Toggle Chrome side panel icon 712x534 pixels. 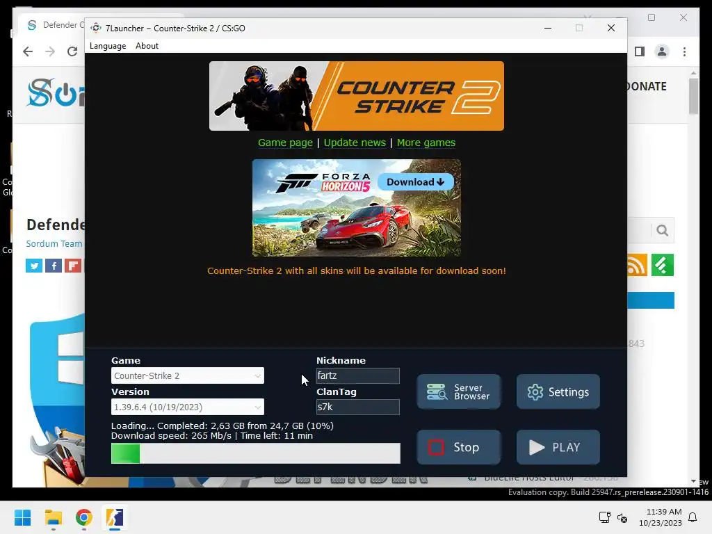coord(640,51)
